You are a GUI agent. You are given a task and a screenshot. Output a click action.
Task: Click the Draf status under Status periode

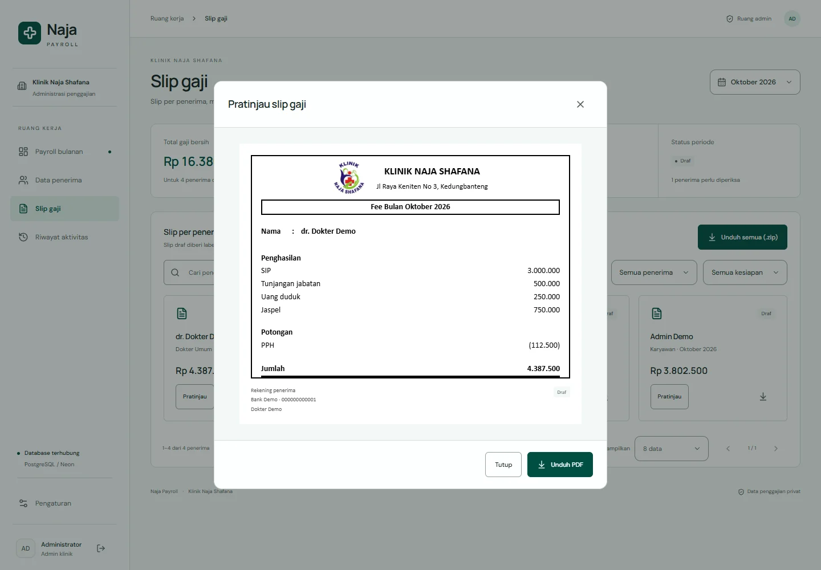tap(682, 161)
